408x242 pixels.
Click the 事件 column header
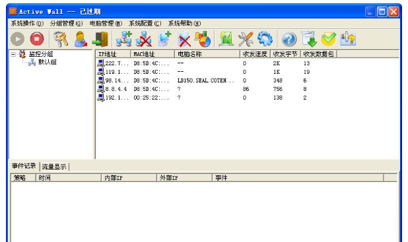coord(298,178)
